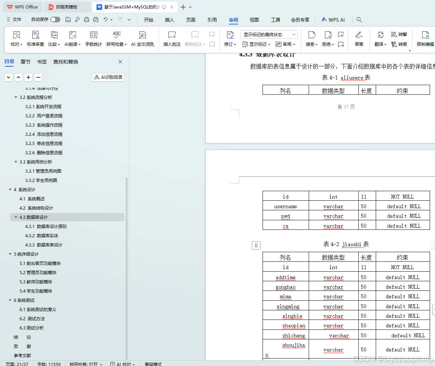This screenshot has width=435, height=366.
Task: Convert text with 转简 button
Action: [x=399, y=44]
